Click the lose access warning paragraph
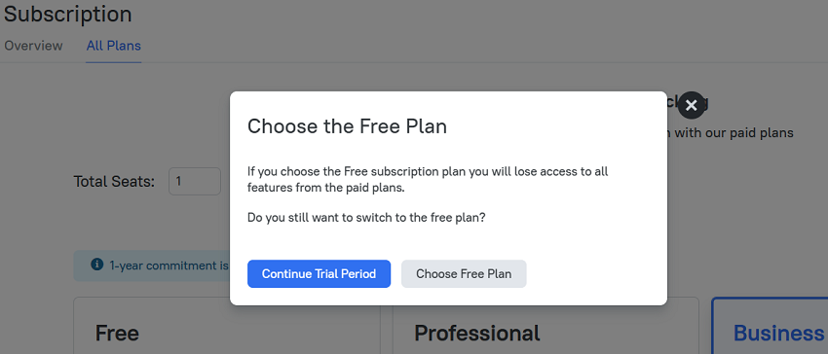828x354 pixels. point(428,179)
